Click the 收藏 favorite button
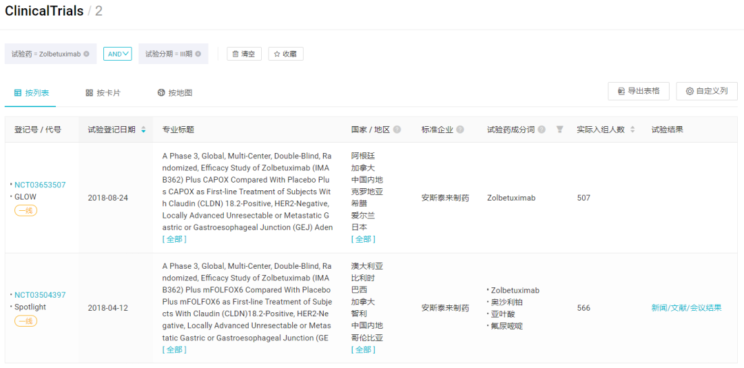The width and height of the screenshot is (744, 368). 285,54
